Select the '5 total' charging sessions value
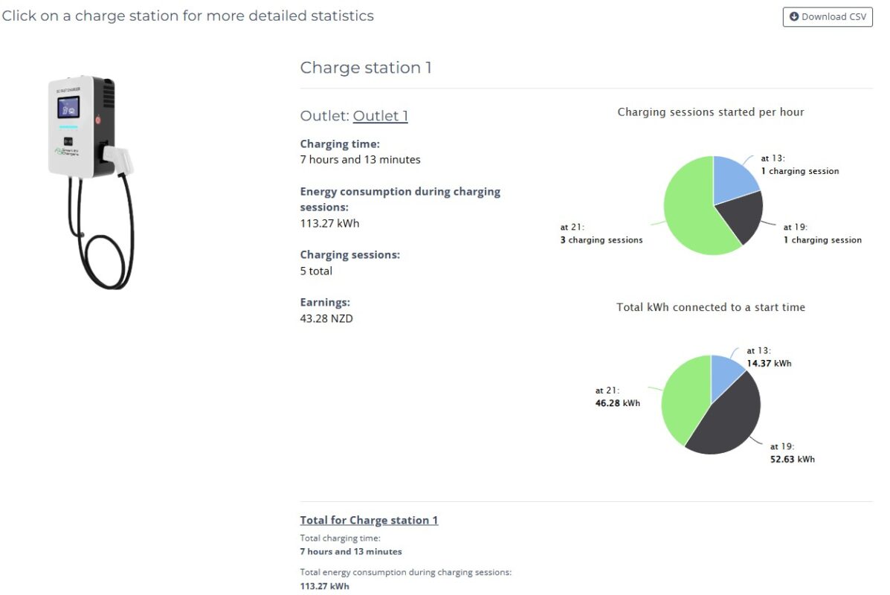Image resolution: width=890 pixels, height=595 pixels. (x=316, y=271)
